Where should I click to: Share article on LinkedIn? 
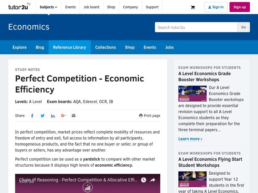[53, 115]
